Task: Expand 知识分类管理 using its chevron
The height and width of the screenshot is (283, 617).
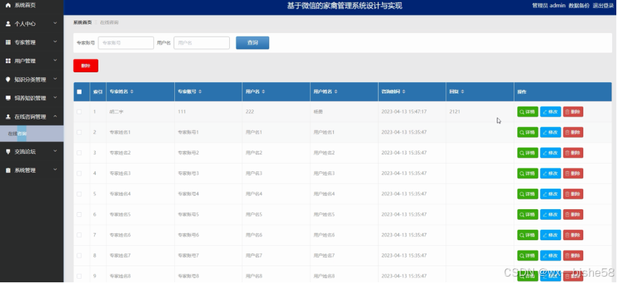Action: [55, 79]
